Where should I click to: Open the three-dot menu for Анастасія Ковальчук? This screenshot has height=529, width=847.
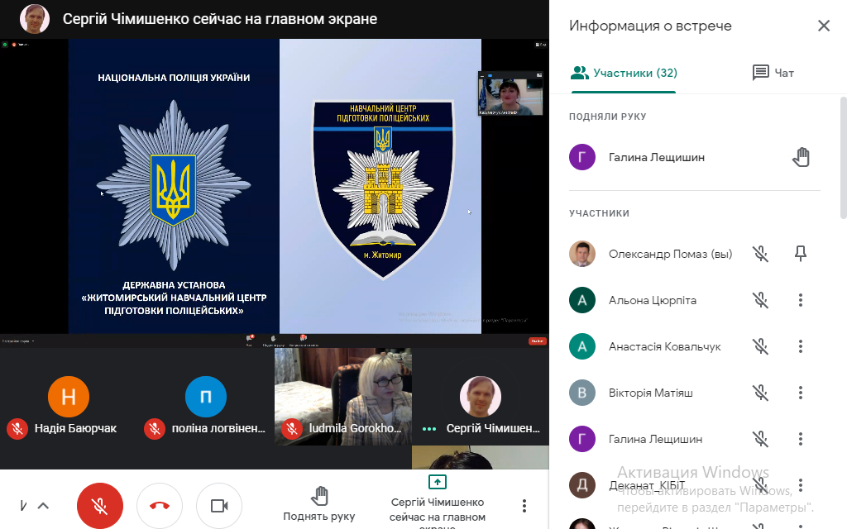(x=801, y=346)
